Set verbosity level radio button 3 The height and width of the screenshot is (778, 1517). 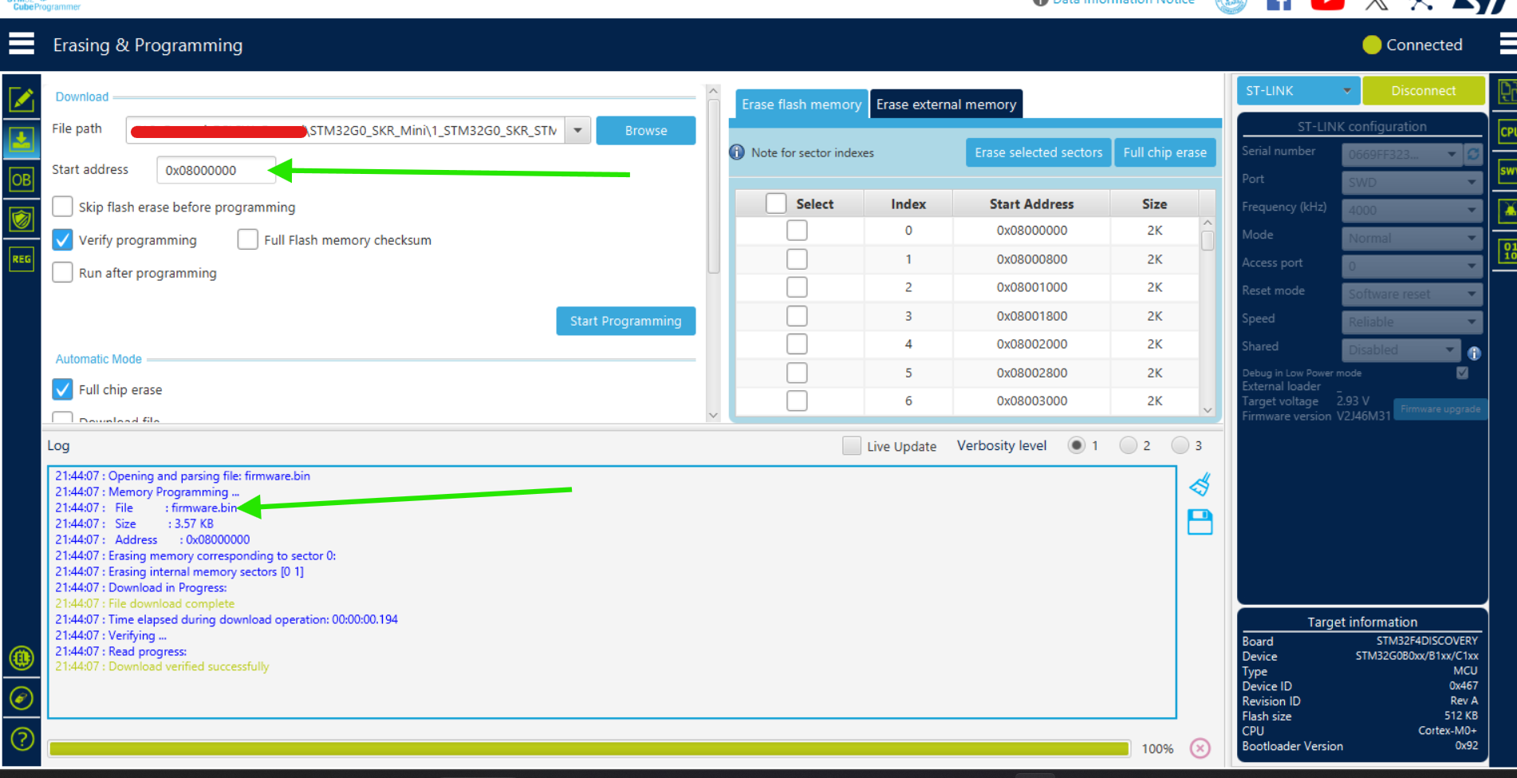pyautogui.click(x=1180, y=445)
